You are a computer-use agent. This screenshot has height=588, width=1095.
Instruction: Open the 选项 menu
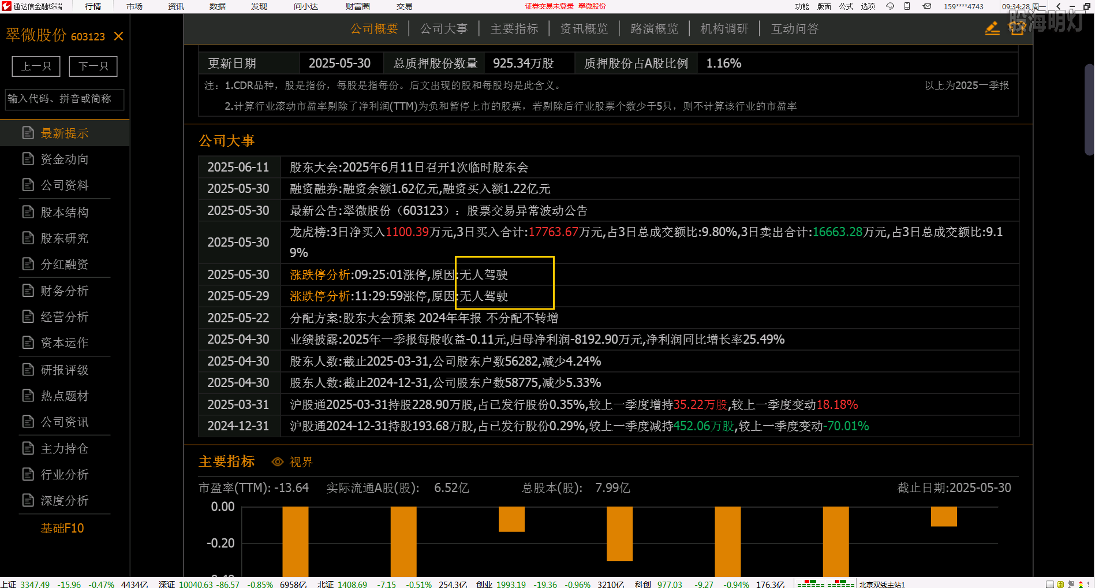(x=868, y=6)
